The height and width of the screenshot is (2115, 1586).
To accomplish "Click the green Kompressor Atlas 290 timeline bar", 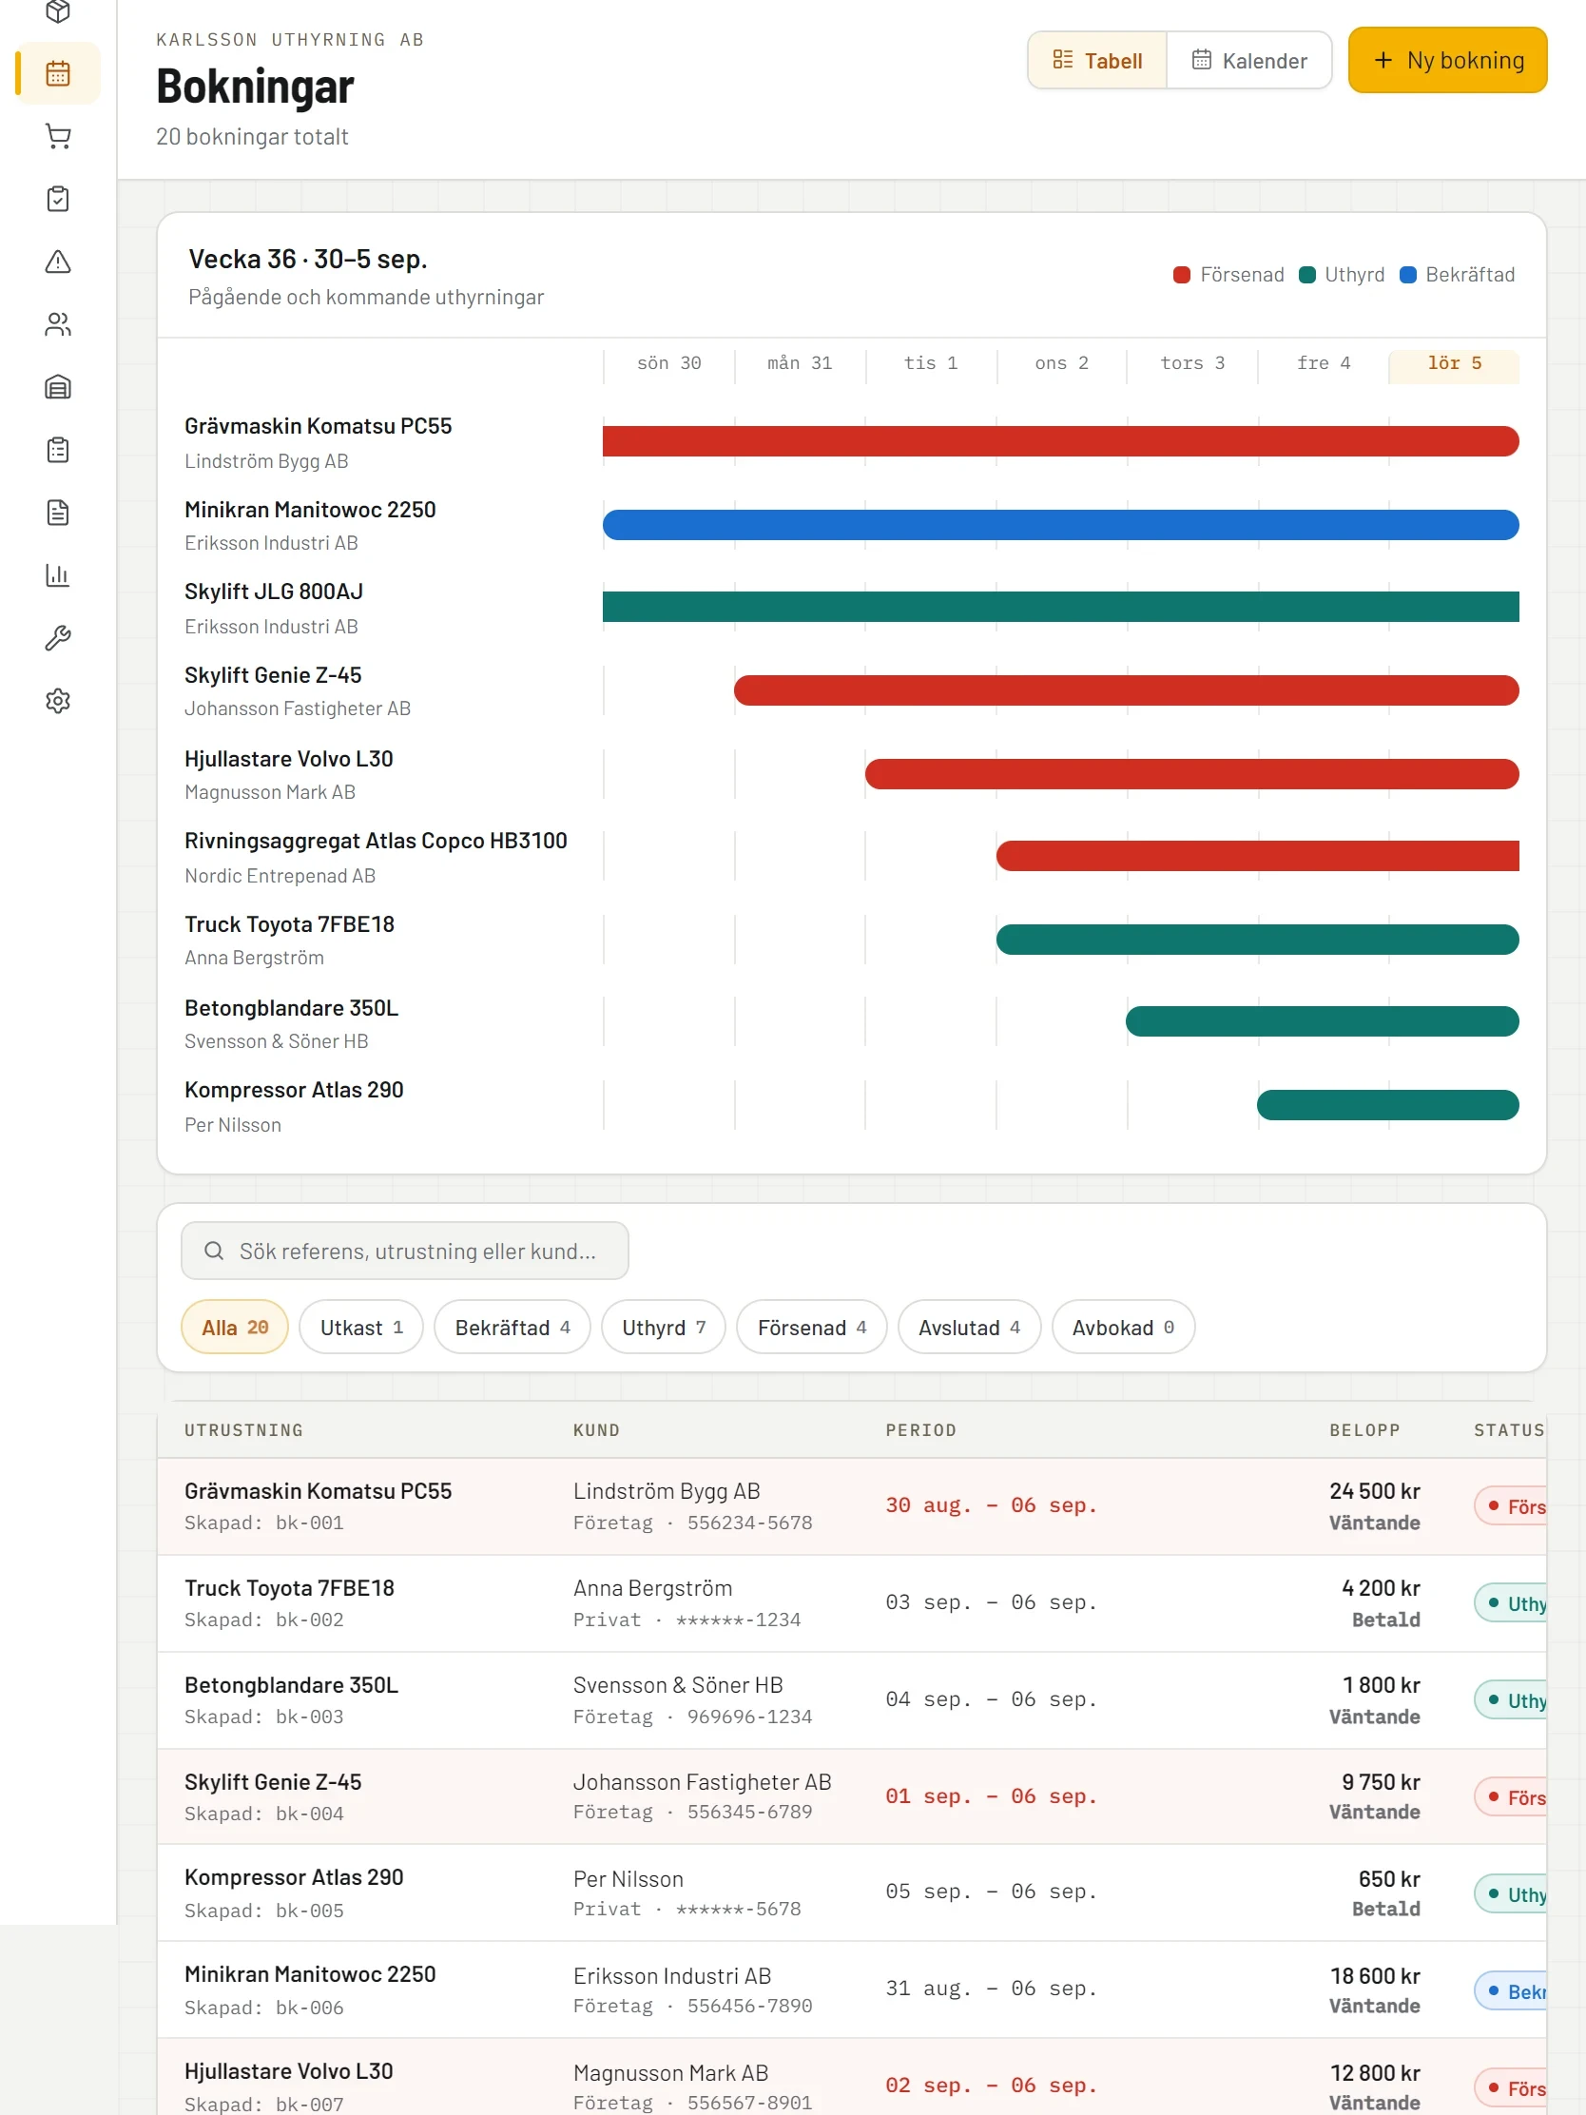I will tap(1388, 1105).
